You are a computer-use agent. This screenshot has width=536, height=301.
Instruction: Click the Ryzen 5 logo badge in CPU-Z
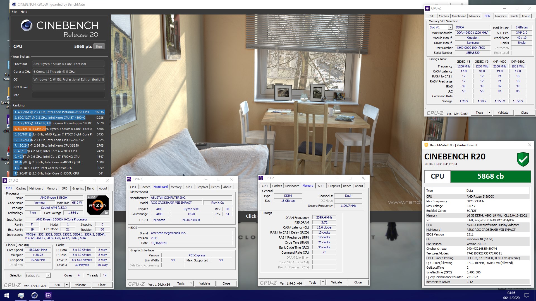point(98,205)
